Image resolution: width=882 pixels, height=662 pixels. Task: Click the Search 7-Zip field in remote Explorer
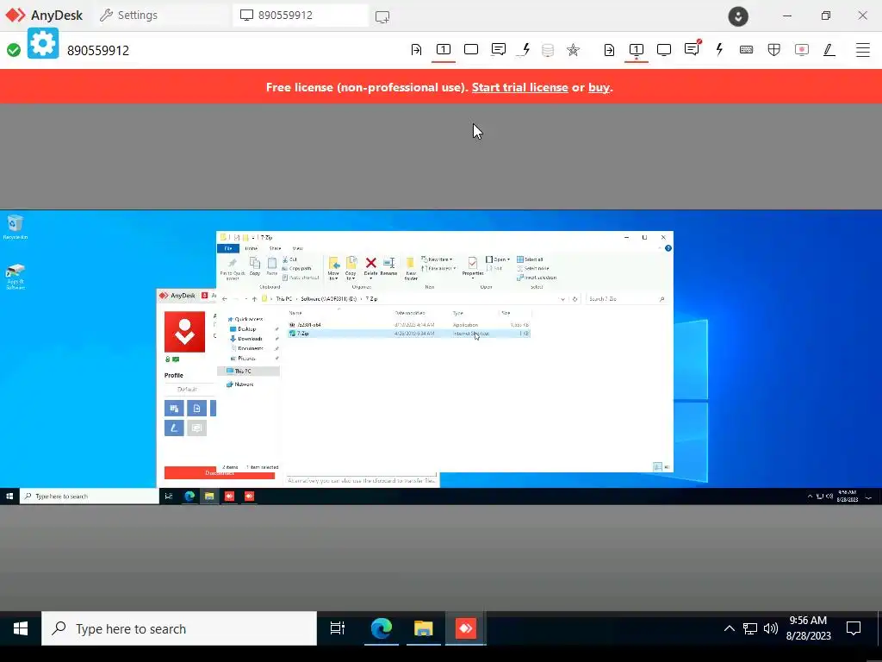pos(626,299)
